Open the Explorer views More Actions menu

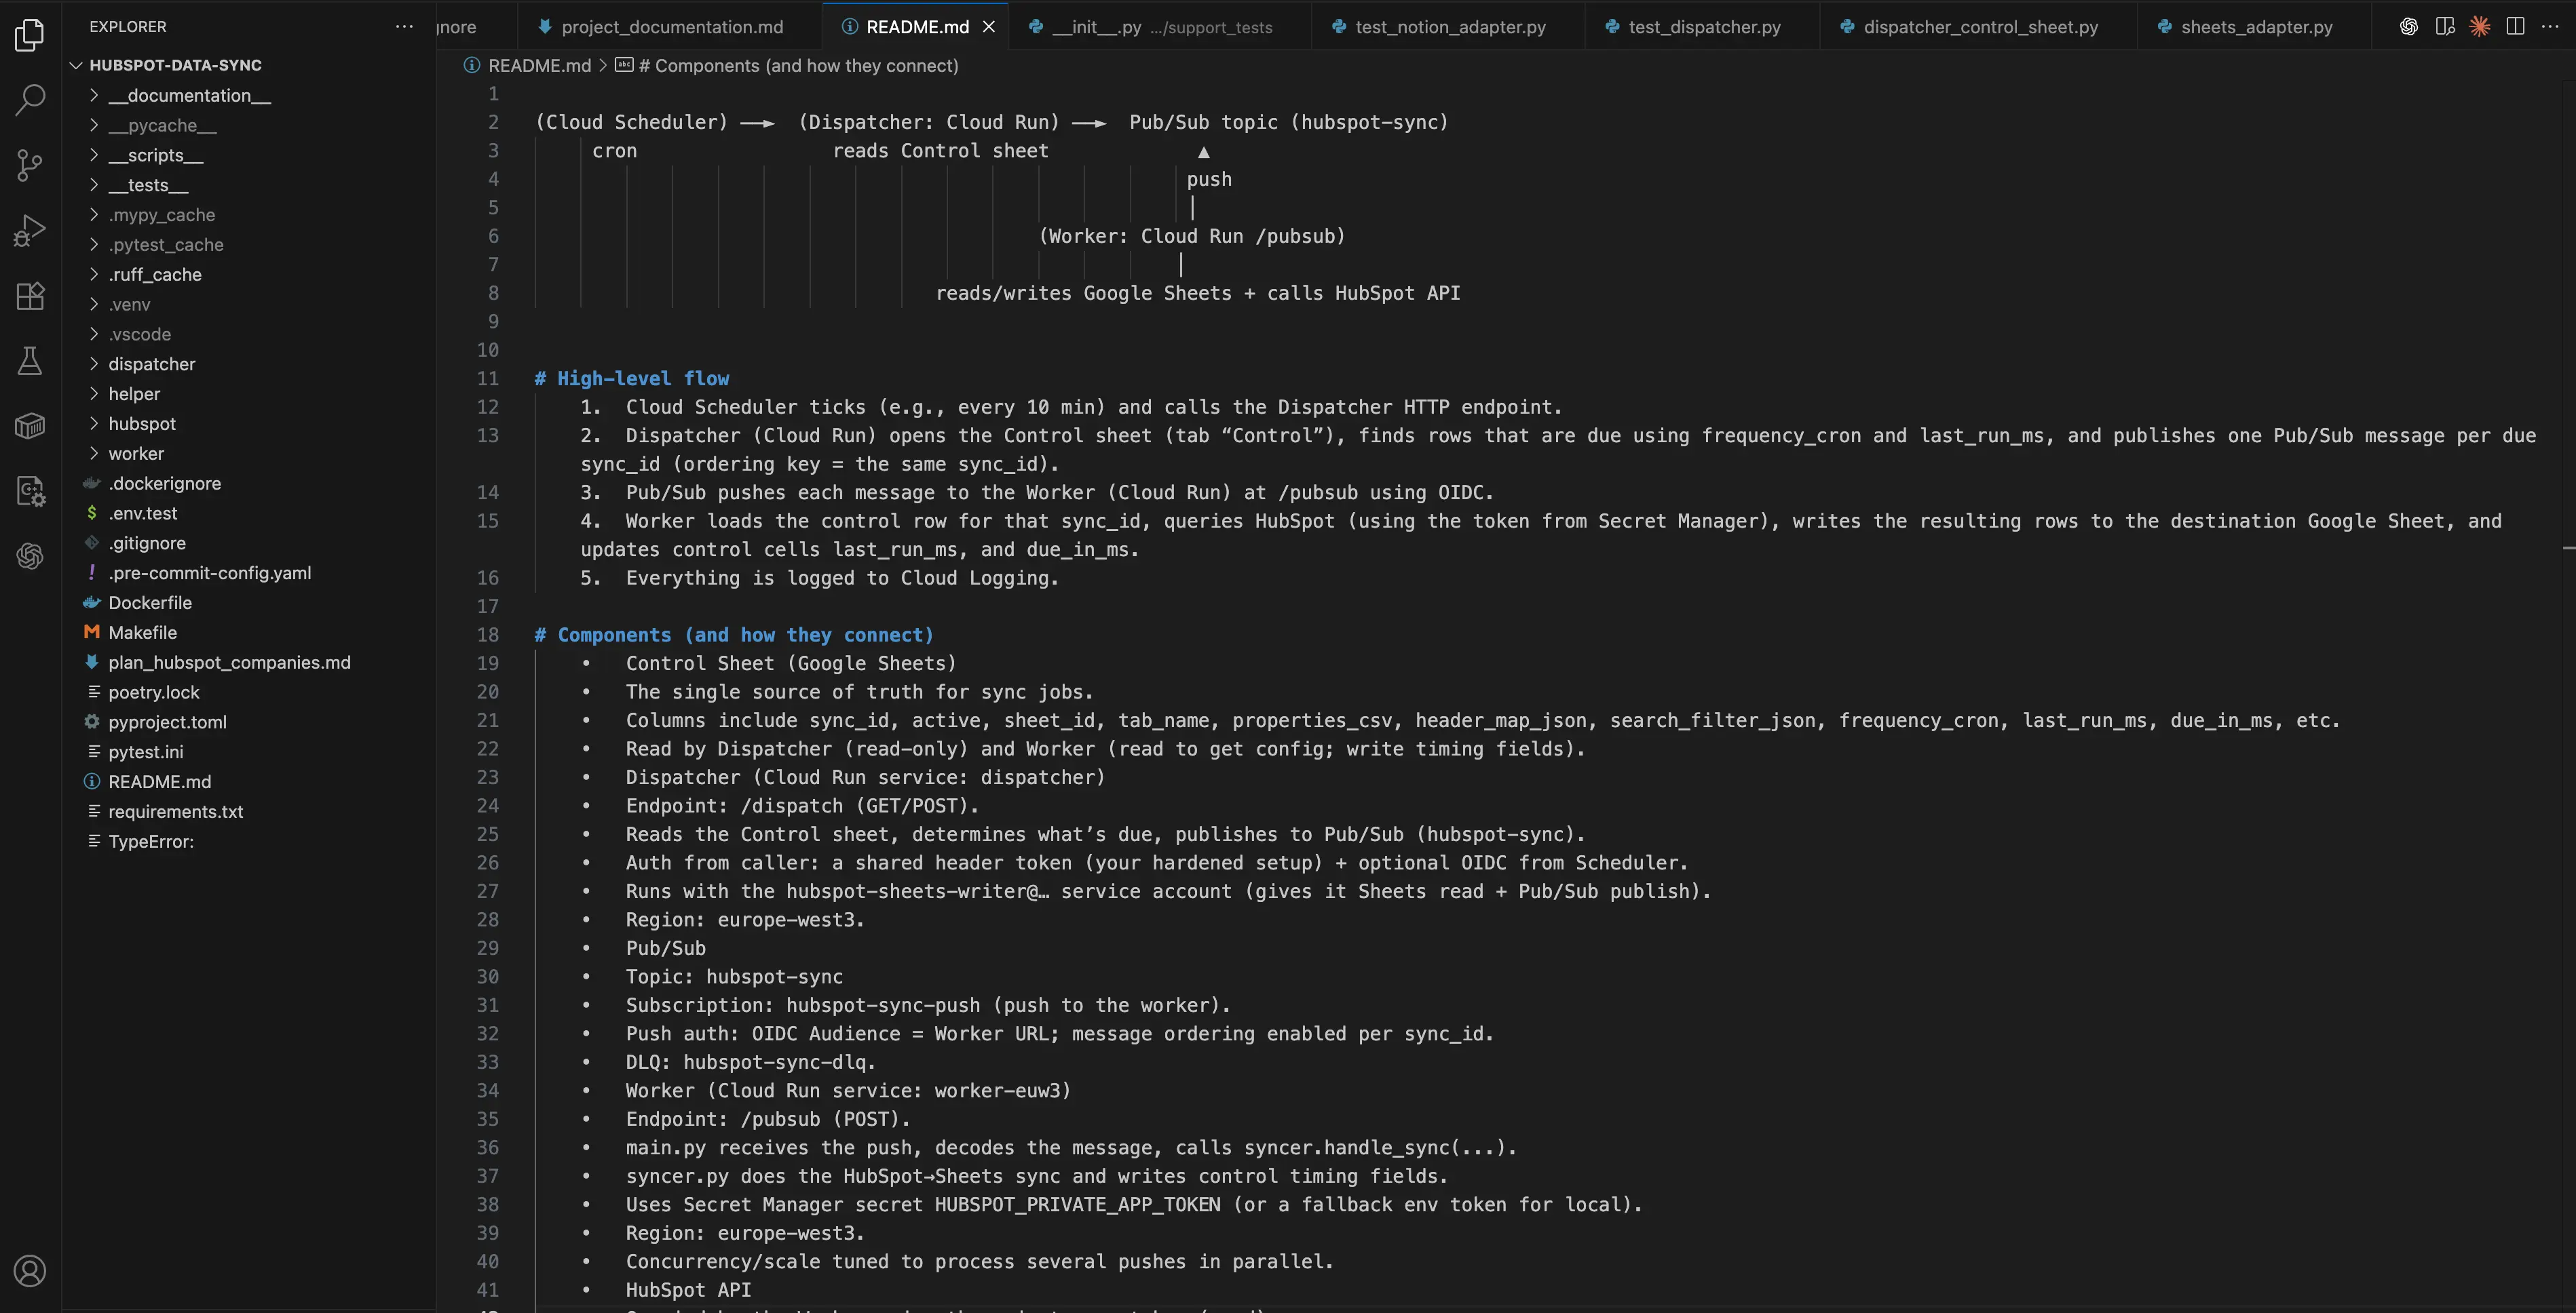click(x=404, y=26)
